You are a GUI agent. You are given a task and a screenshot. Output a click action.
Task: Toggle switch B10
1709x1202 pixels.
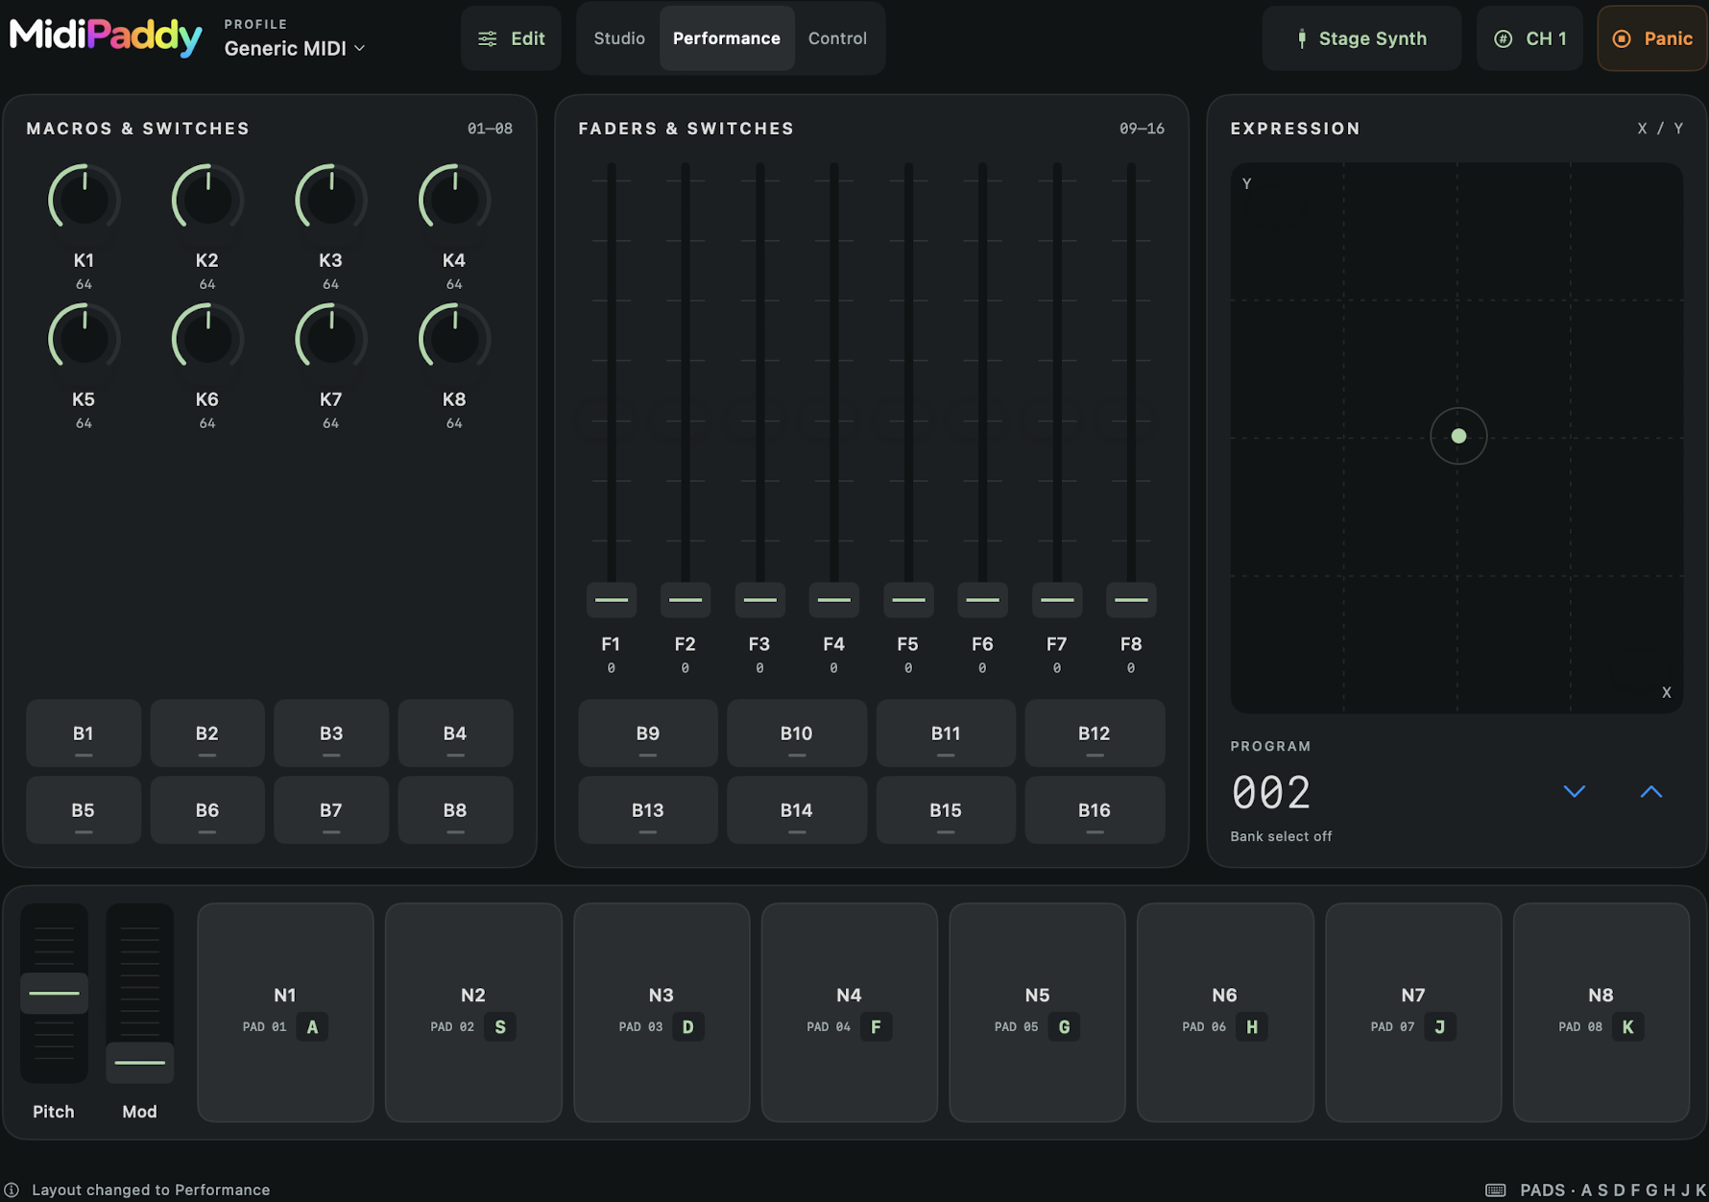(797, 733)
